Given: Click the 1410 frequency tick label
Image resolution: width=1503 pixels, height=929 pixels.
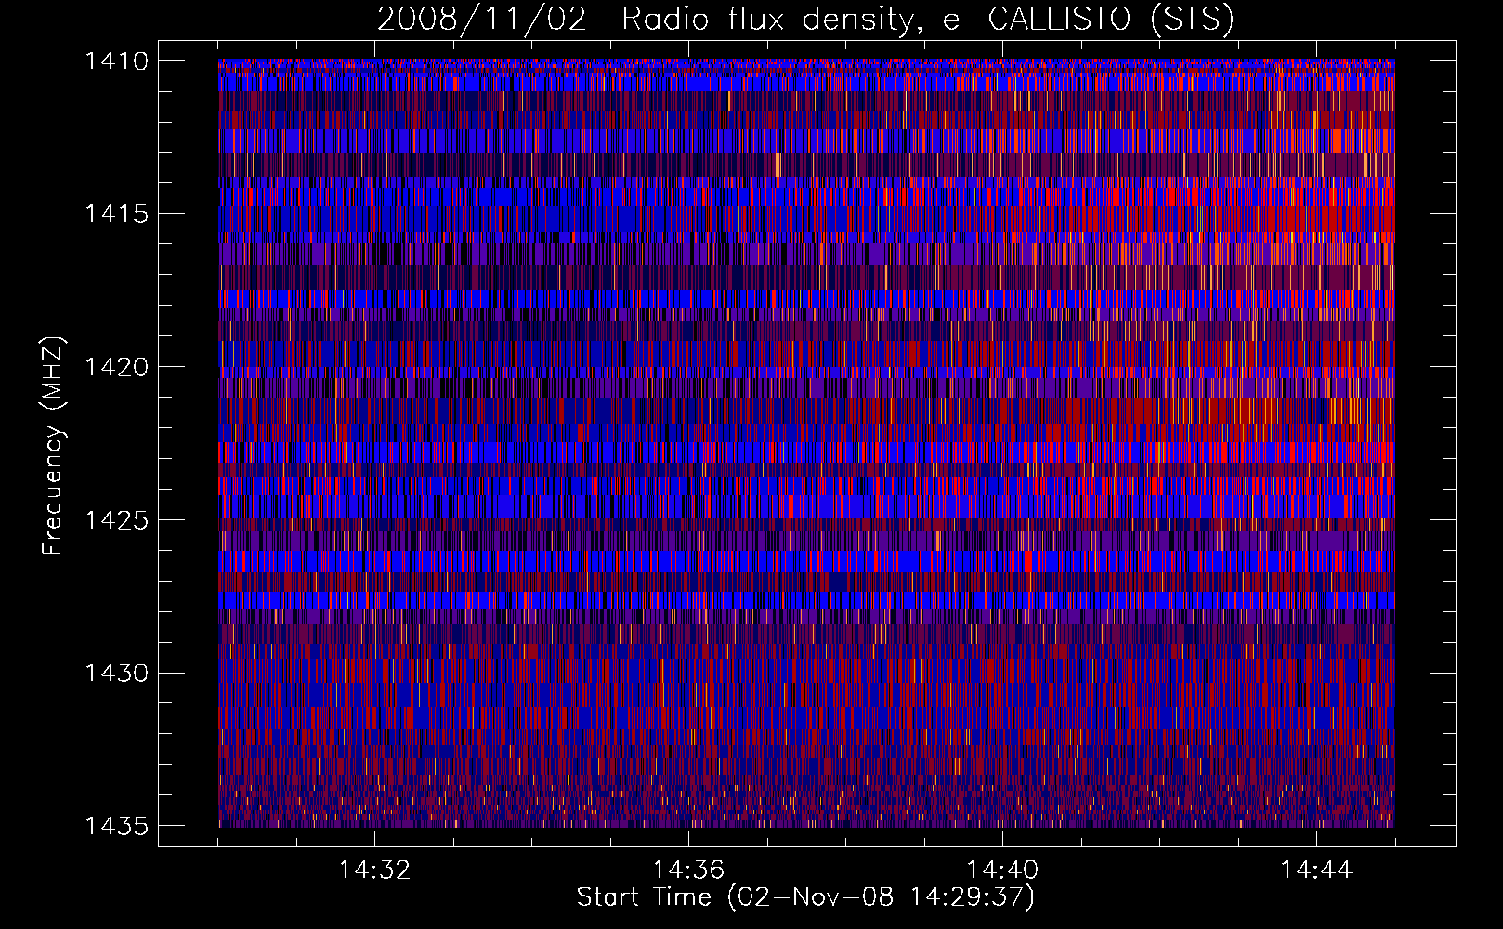Looking at the screenshot, I should pos(116,61).
